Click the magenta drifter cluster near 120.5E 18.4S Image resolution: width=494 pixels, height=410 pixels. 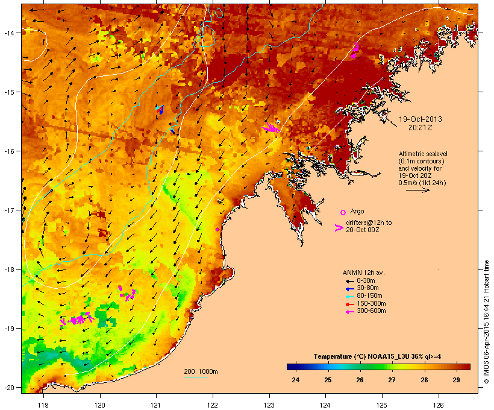pyautogui.click(x=127, y=294)
